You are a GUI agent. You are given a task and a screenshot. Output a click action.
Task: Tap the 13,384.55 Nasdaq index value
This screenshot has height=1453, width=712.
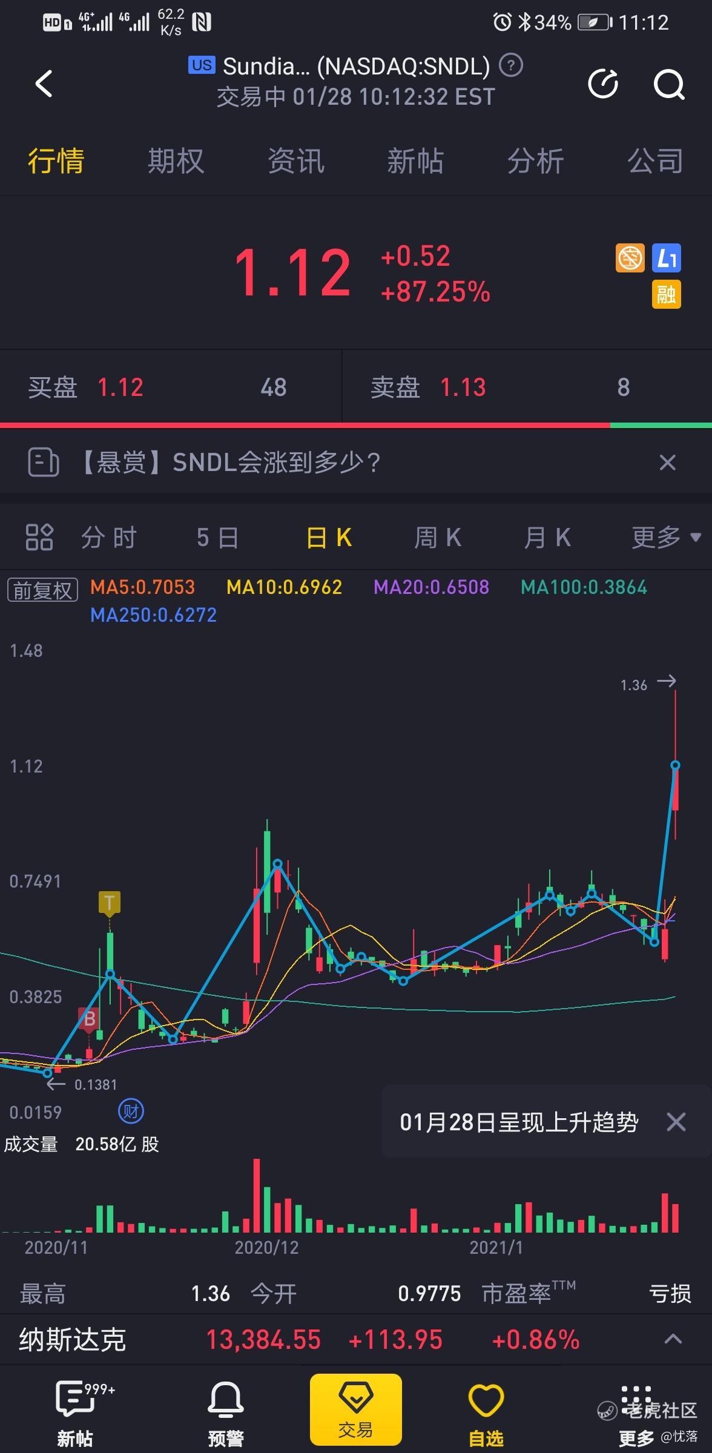point(263,1339)
